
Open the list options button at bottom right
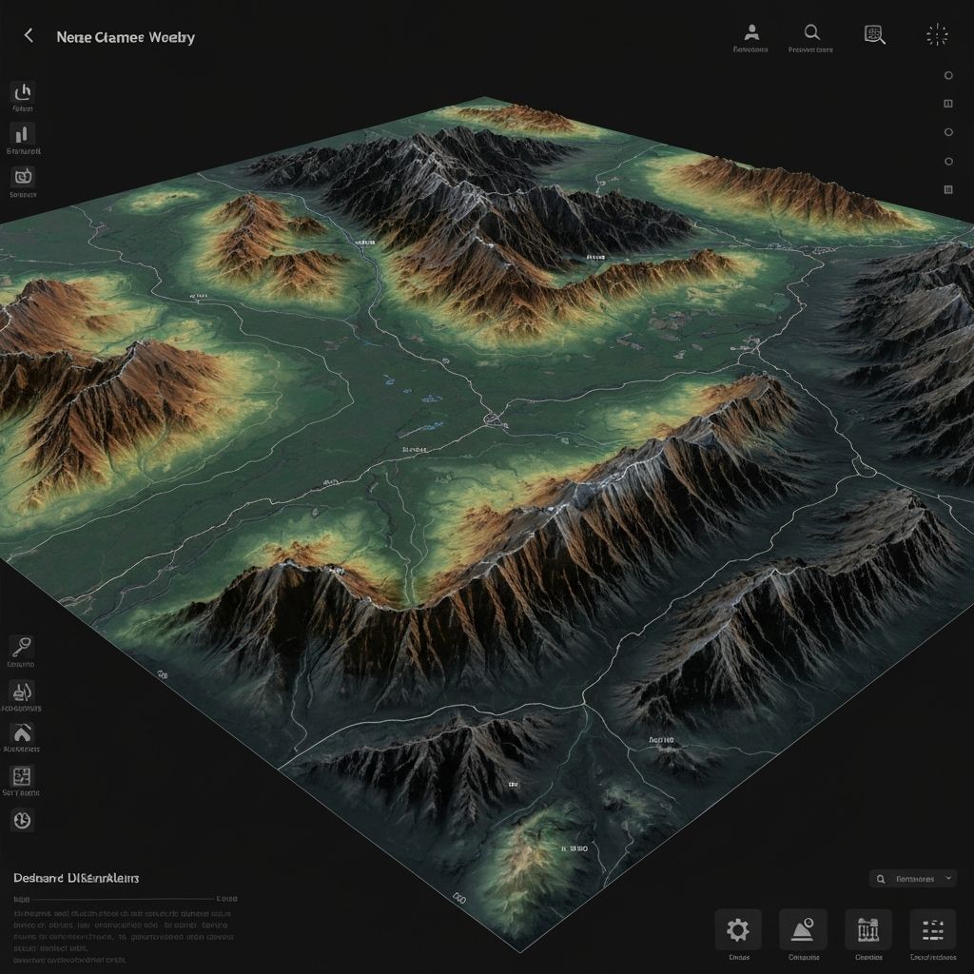(x=932, y=929)
